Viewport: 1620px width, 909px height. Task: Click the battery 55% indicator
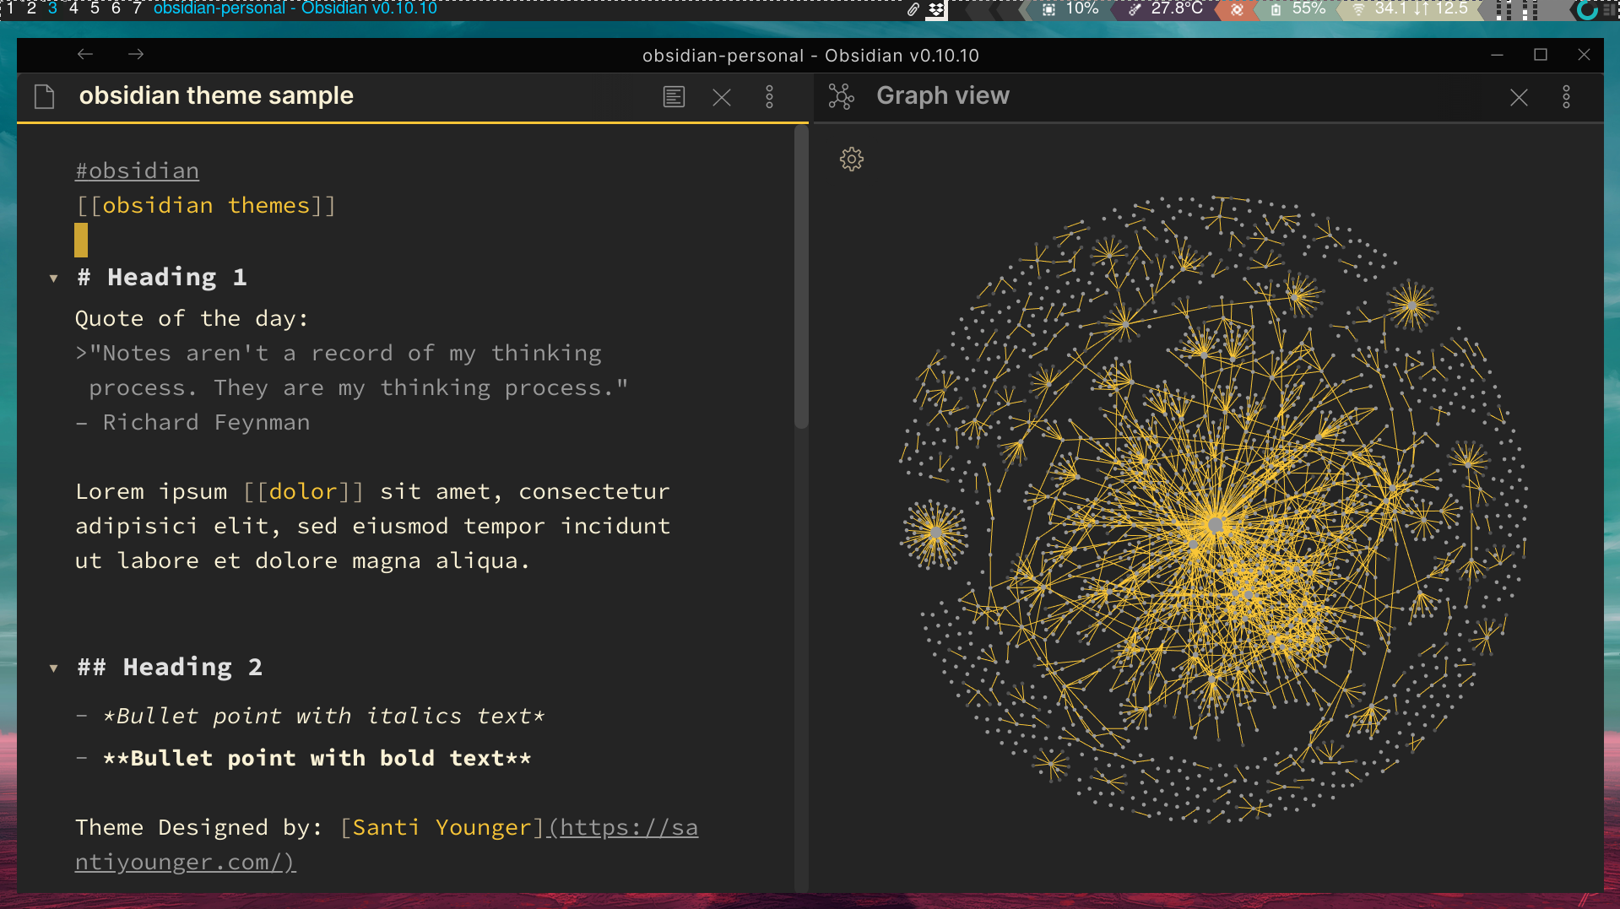[x=1298, y=8]
